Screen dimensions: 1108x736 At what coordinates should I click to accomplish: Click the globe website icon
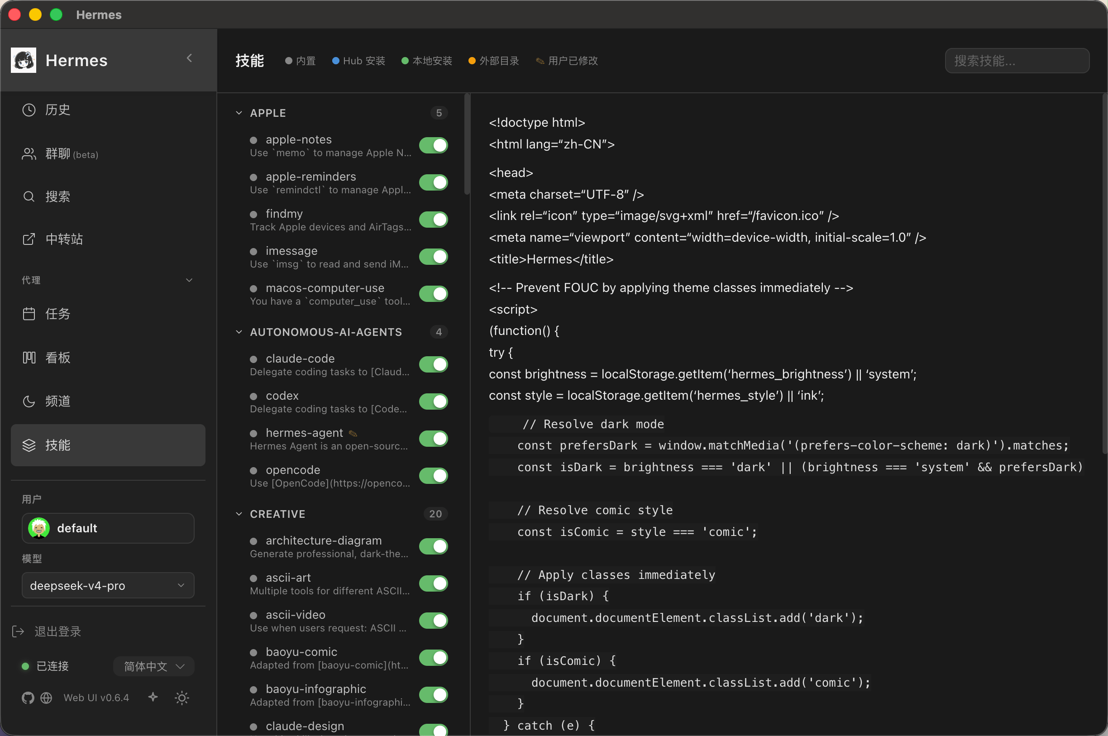tap(46, 698)
